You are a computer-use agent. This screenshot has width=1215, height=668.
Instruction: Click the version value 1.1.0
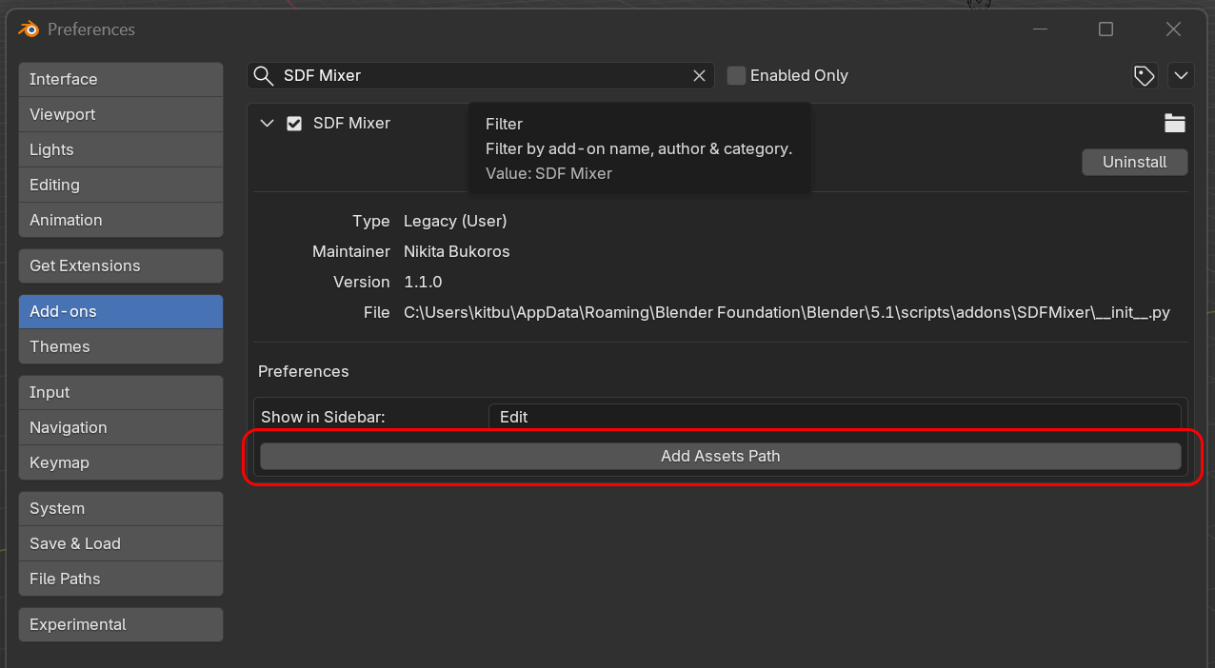[x=423, y=282]
